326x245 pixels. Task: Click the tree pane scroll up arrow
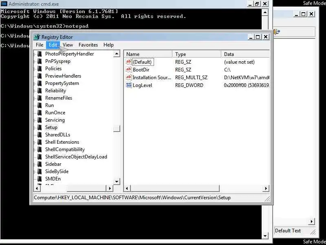click(x=117, y=54)
